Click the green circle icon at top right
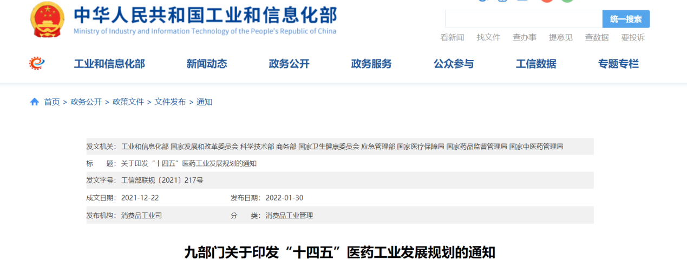 (x=567, y=1)
